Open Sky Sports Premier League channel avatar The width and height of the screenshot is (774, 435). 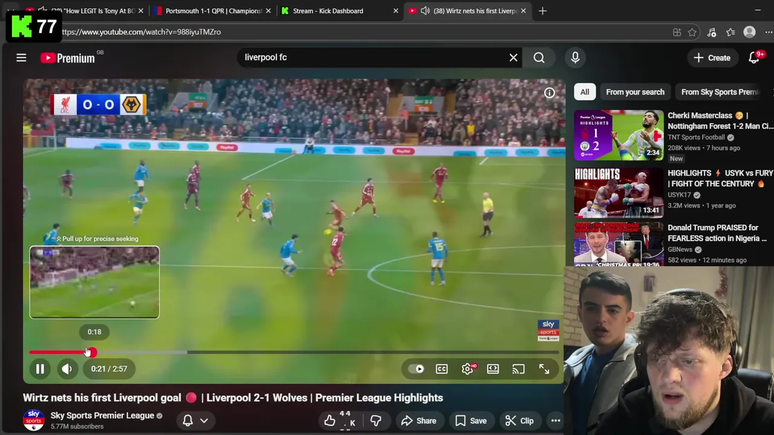click(34, 420)
